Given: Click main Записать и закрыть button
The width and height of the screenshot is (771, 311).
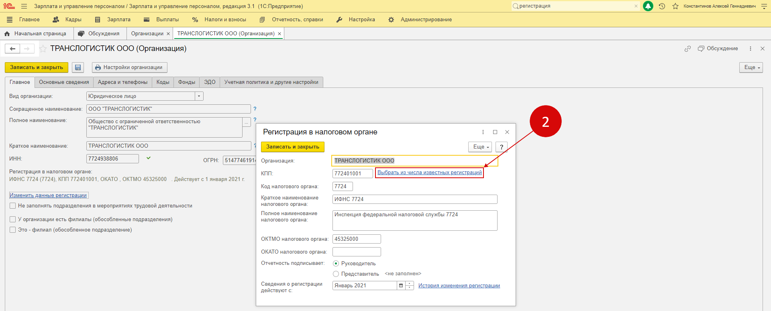Looking at the screenshot, I should tap(37, 67).
